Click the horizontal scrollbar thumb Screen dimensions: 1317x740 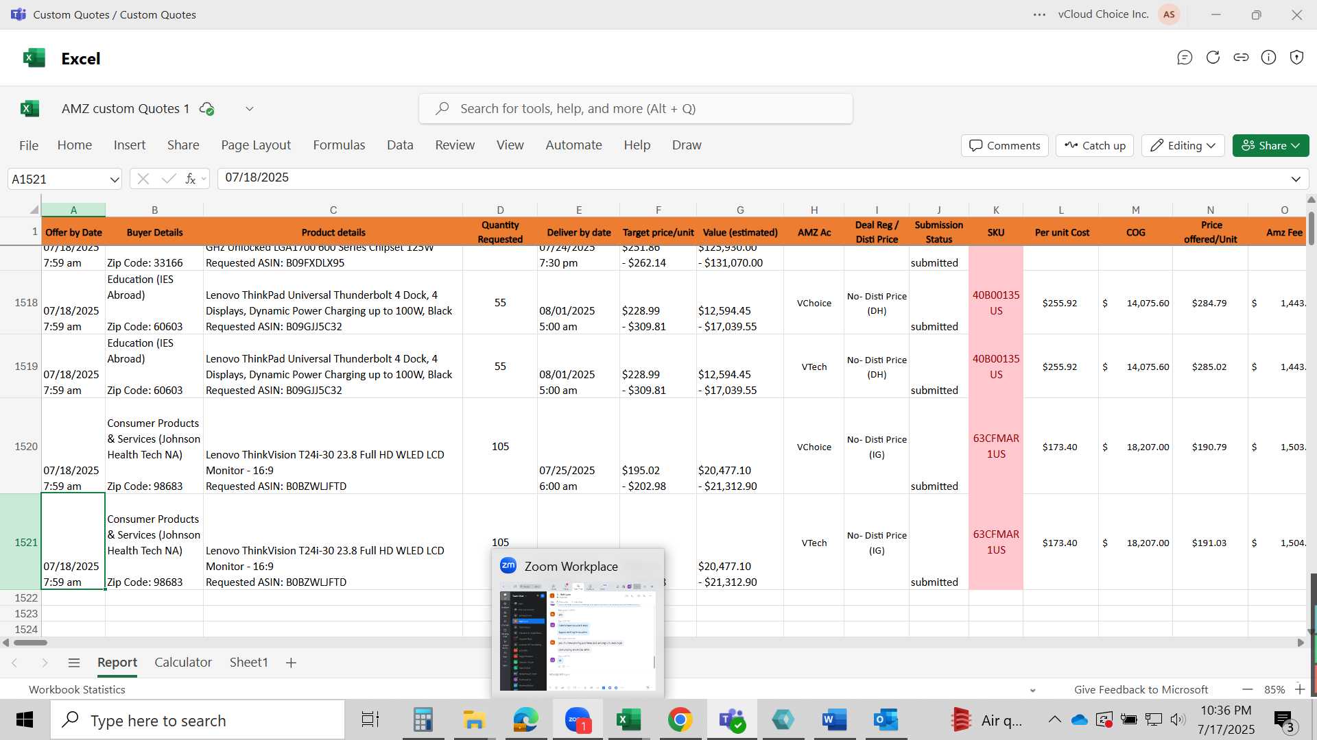(x=30, y=643)
